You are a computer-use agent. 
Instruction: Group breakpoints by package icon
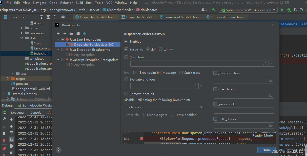[x=71, y=34]
